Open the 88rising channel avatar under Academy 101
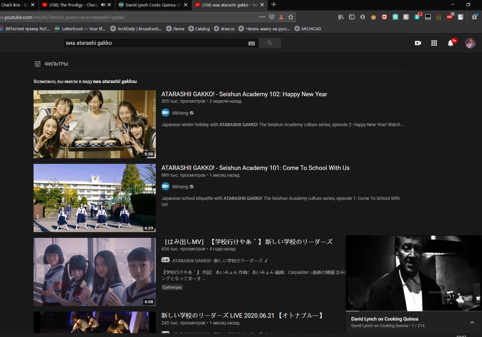482x337 pixels. [165, 187]
